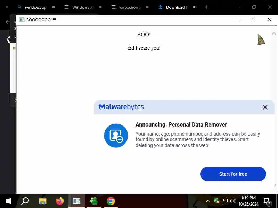Open the network tray icon
The image size is (278, 208).
224,201
